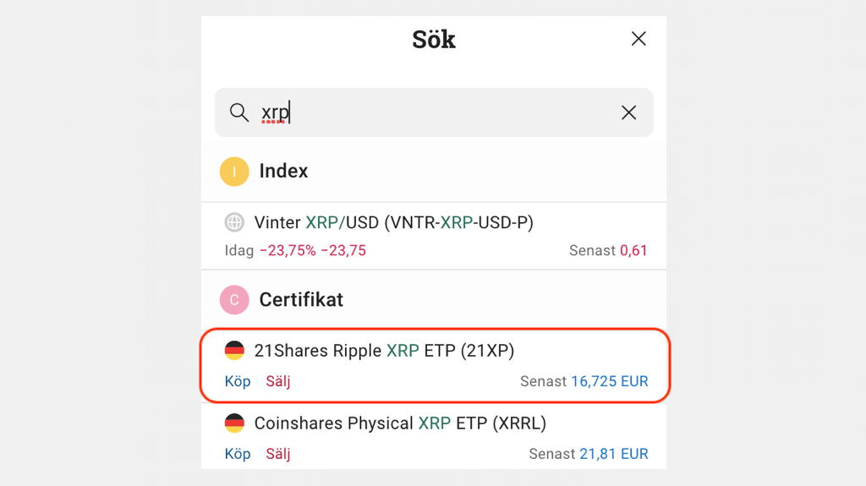Viewport: 866px width, 486px height.
Task: Click the Certifikat section heading
Action: point(301,300)
